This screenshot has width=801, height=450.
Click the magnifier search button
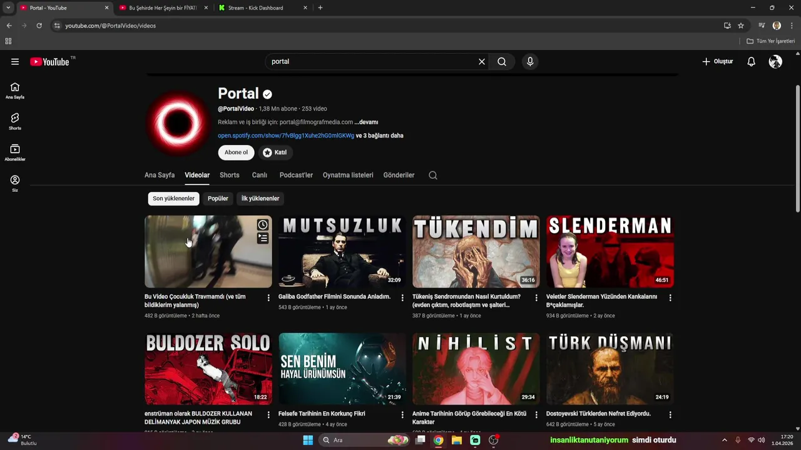(502, 61)
